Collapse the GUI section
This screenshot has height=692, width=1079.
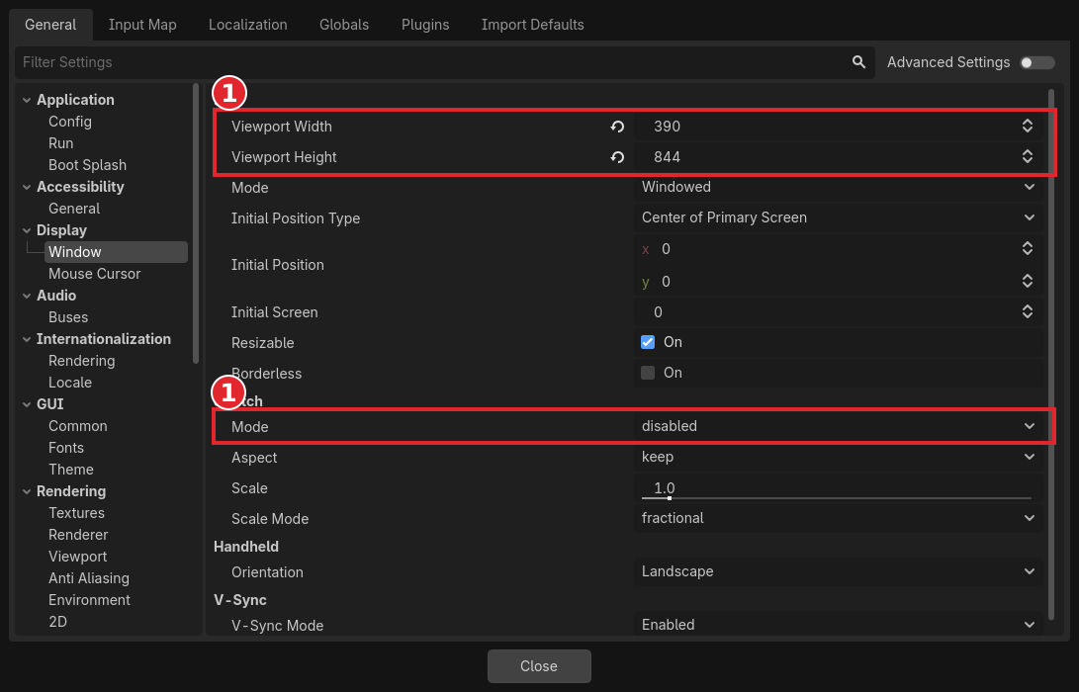[x=26, y=404]
